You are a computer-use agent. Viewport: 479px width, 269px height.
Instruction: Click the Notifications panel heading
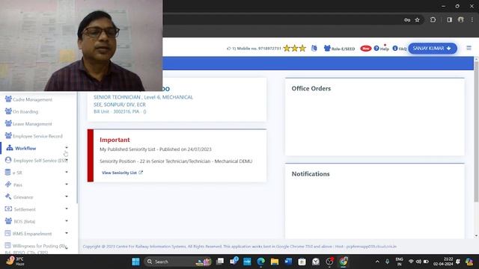(311, 174)
